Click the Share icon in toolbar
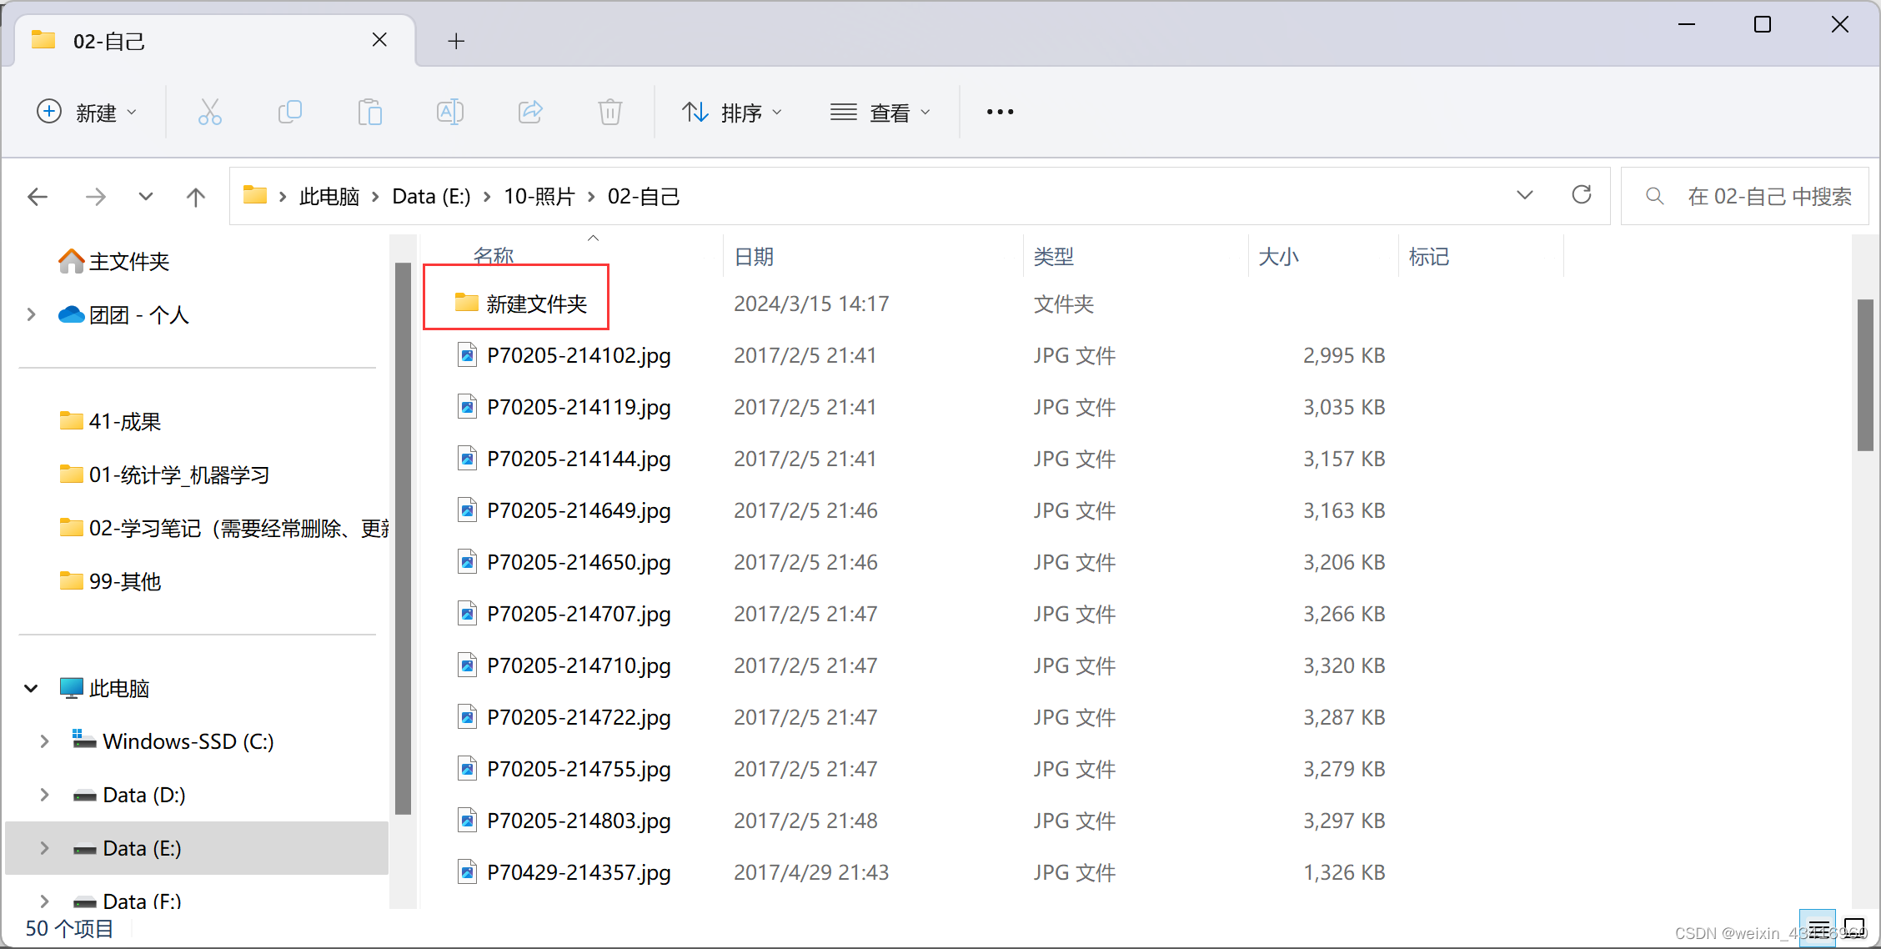 pyautogui.click(x=530, y=112)
